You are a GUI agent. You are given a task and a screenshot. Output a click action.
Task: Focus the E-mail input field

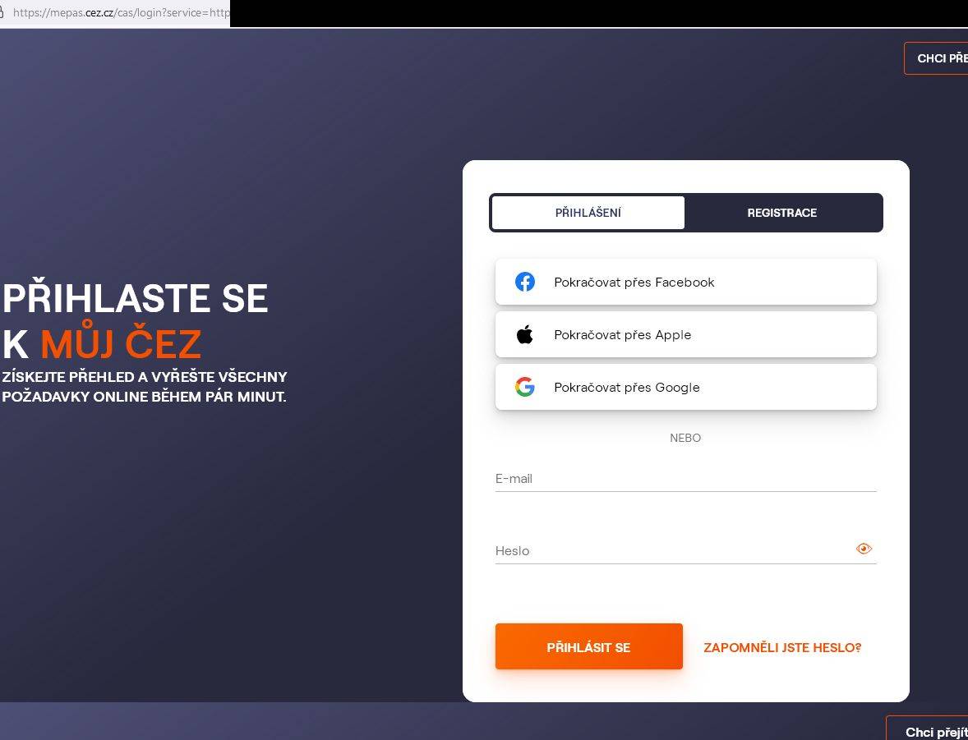click(x=686, y=479)
